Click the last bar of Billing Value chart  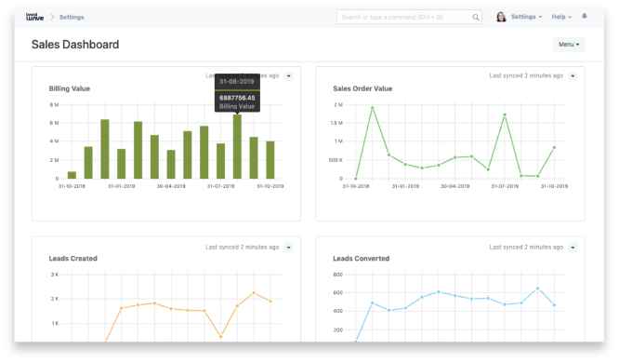270,160
